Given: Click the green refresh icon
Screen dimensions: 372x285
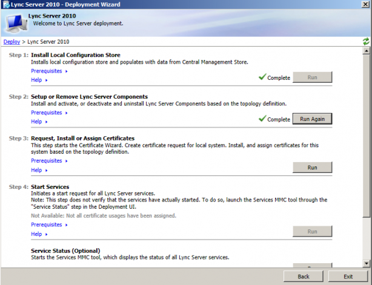Looking at the screenshot, I should [x=366, y=42].
